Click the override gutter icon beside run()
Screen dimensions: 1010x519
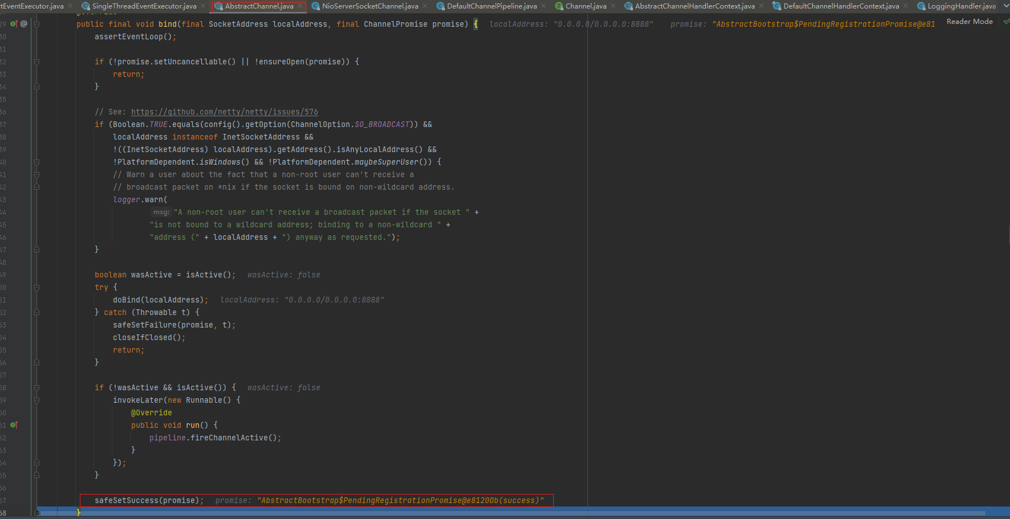pos(14,425)
